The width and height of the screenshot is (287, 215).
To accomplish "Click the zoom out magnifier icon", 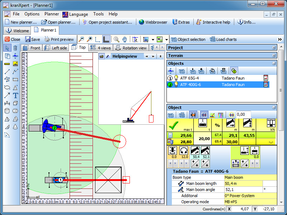I will [x=81, y=39].
